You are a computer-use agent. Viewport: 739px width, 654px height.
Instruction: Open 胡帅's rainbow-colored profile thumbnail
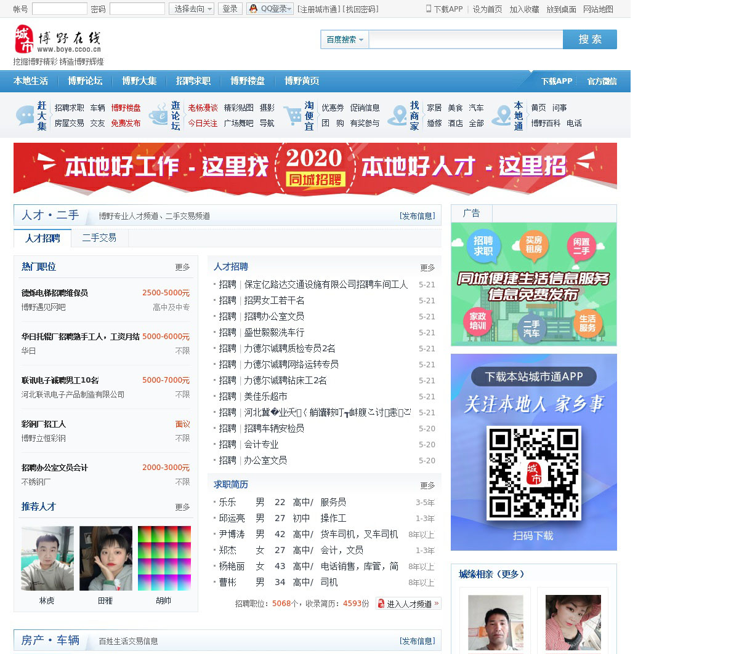pos(164,559)
